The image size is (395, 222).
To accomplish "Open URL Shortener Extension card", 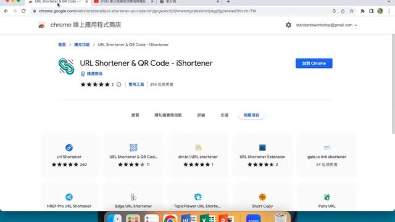I will (x=262, y=155).
